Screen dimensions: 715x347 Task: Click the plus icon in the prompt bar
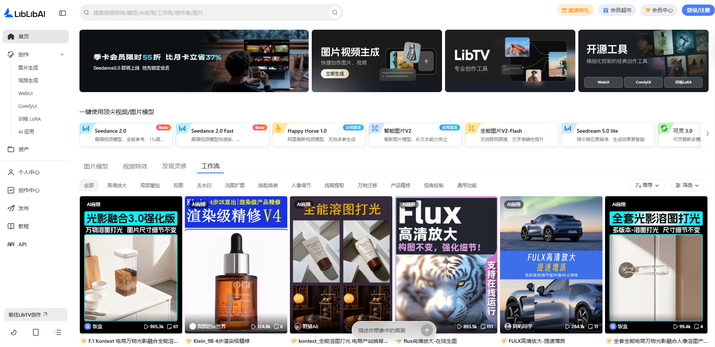(x=427, y=330)
